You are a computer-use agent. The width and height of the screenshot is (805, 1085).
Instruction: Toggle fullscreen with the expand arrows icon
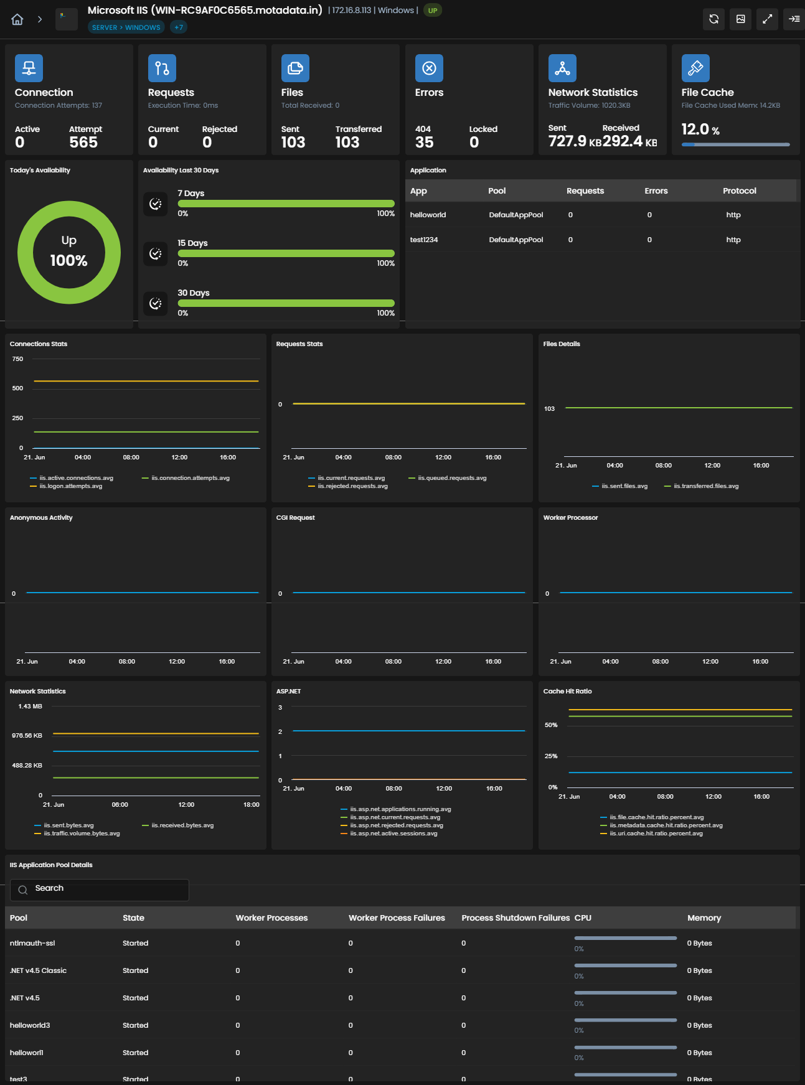click(x=767, y=19)
